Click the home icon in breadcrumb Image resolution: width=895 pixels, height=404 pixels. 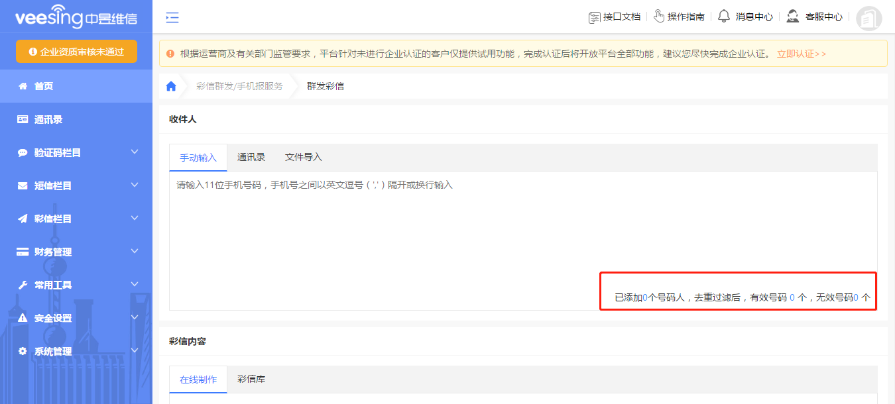coord(171,86)
